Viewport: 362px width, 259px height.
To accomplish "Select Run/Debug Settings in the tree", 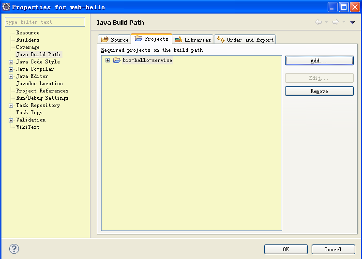I will 42,98.
